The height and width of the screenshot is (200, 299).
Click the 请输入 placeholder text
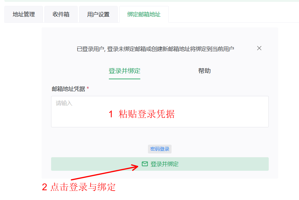click(64, 103)
